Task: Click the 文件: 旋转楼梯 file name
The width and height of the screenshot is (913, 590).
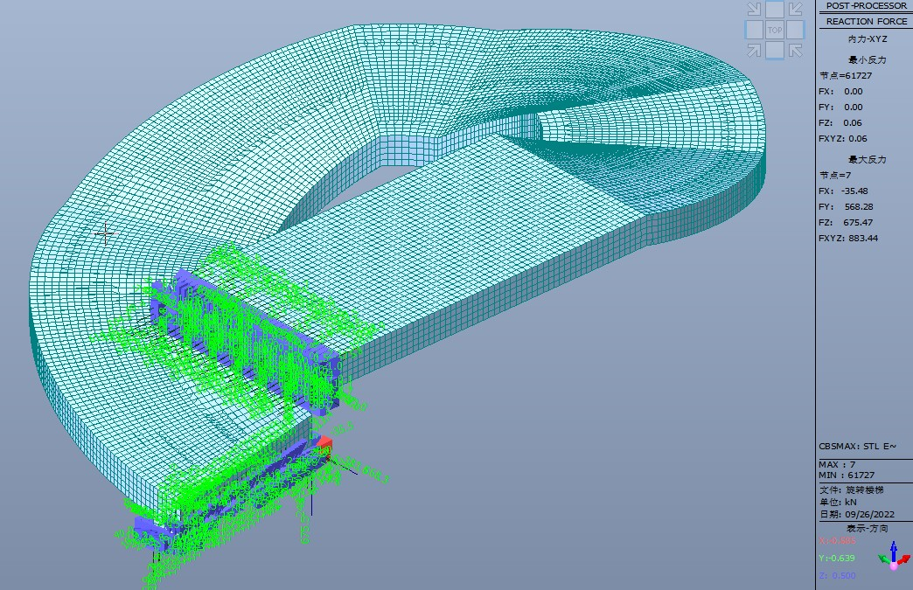Action: [851, 490]
